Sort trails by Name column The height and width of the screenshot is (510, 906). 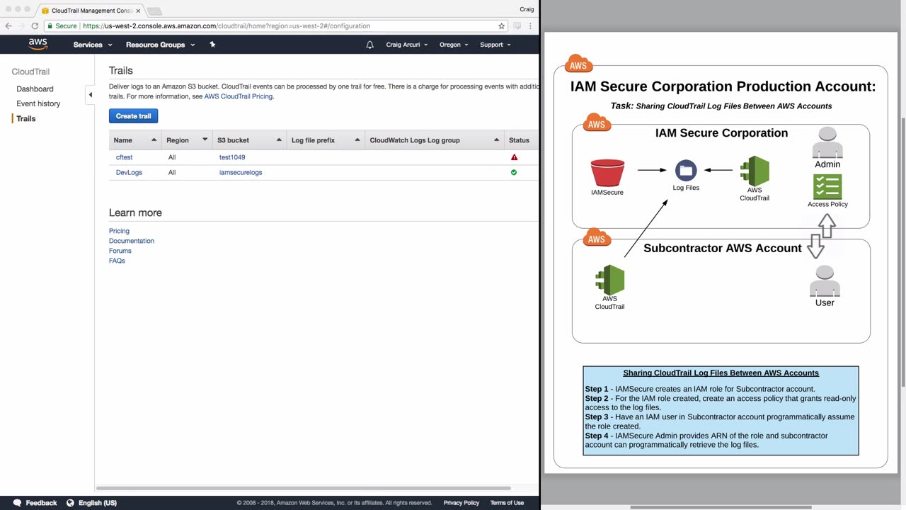135,140
